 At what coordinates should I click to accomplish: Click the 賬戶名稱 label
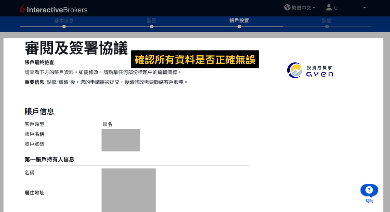click(34, 134)
